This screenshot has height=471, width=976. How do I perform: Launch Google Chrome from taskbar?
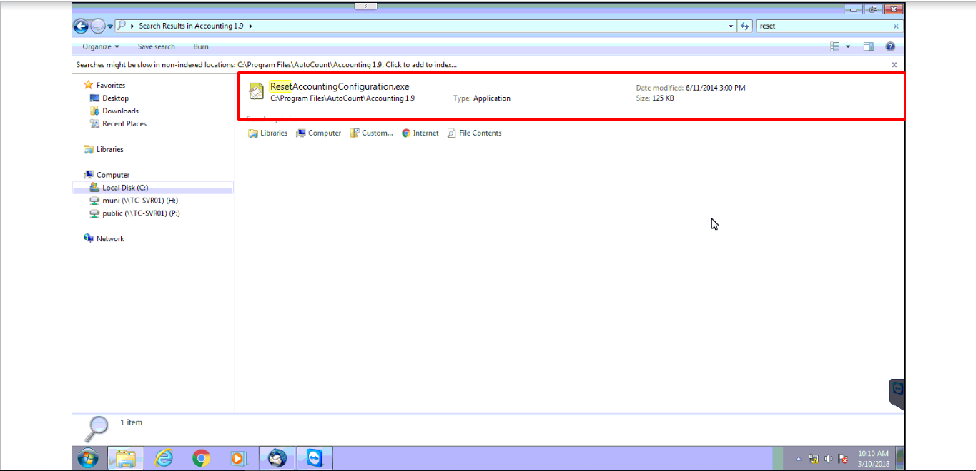point(202,458)
